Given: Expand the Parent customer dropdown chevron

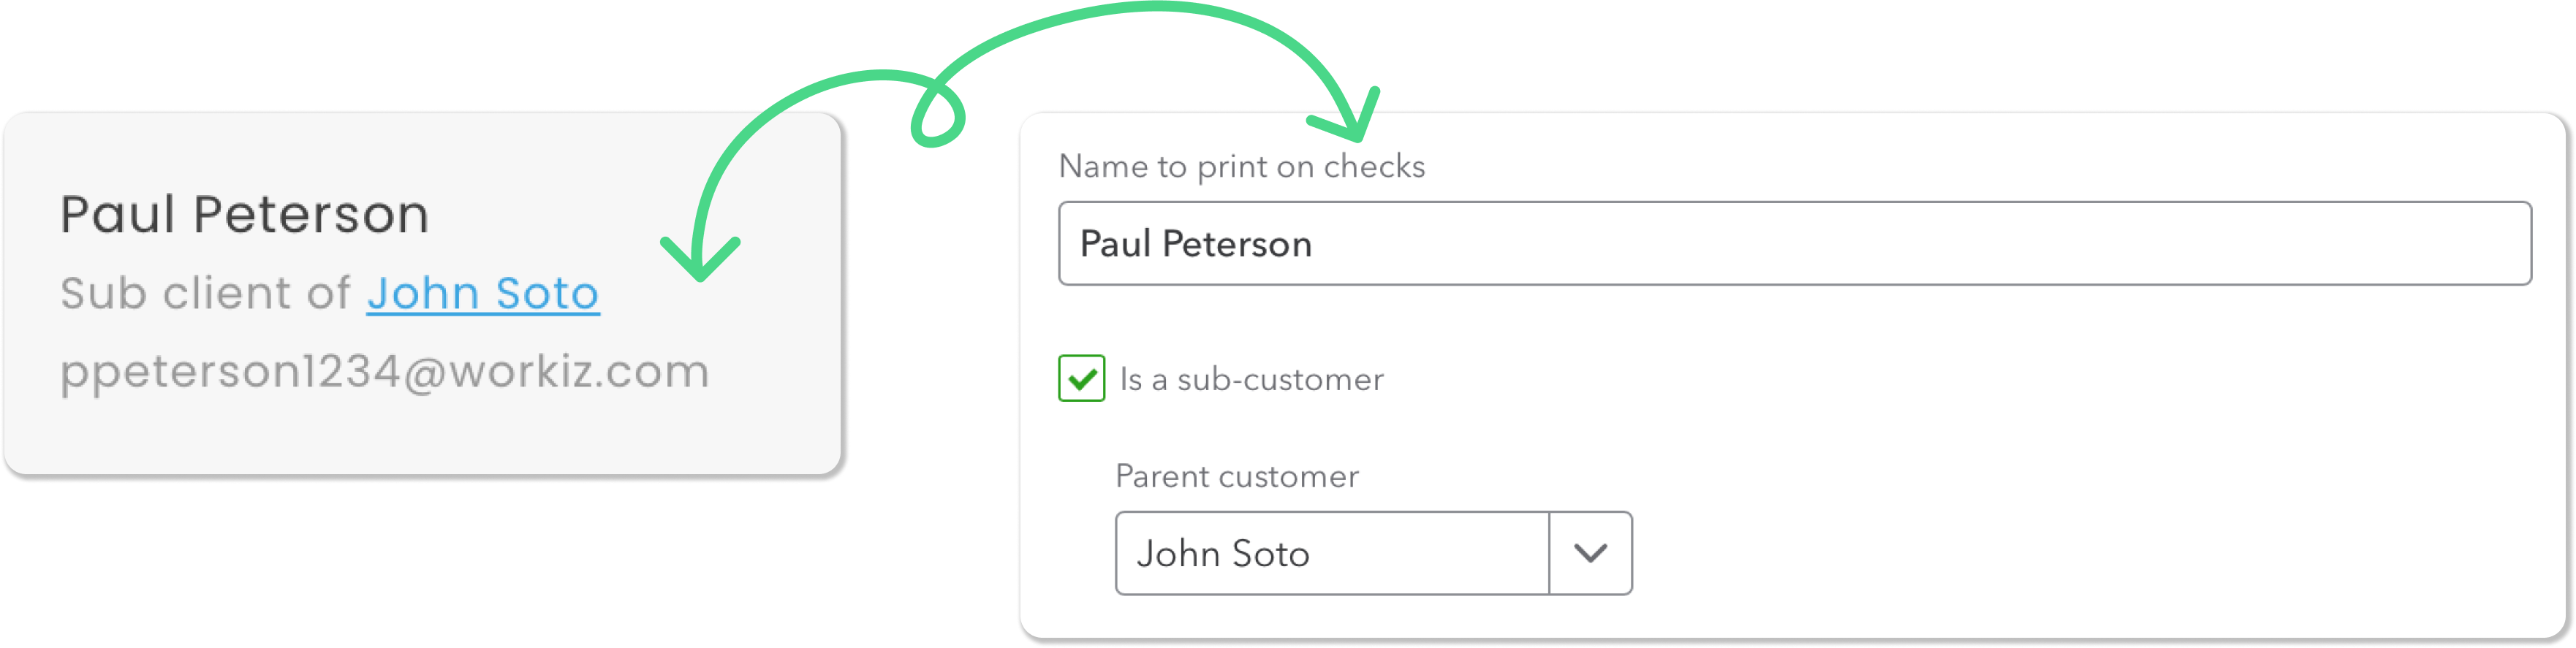Looking at the screenshot, I should click(1590, 553).
